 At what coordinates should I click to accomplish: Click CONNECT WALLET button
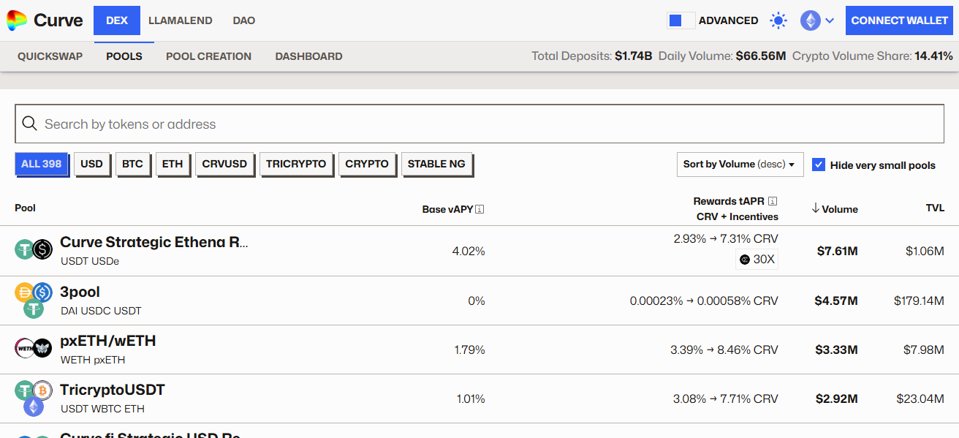click(900, 20)
